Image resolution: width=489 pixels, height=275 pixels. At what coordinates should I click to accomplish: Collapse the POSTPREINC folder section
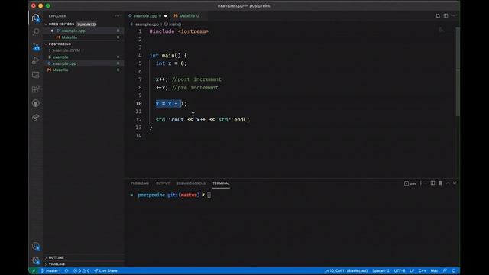(60, 44)
